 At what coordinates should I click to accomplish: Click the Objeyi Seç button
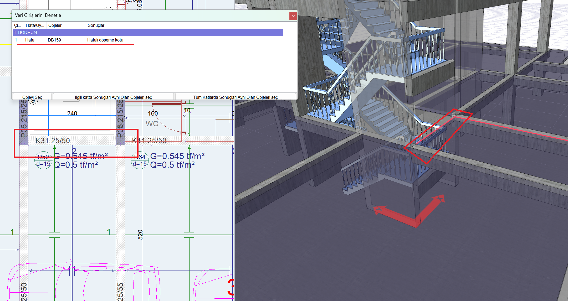pos(32,97)
